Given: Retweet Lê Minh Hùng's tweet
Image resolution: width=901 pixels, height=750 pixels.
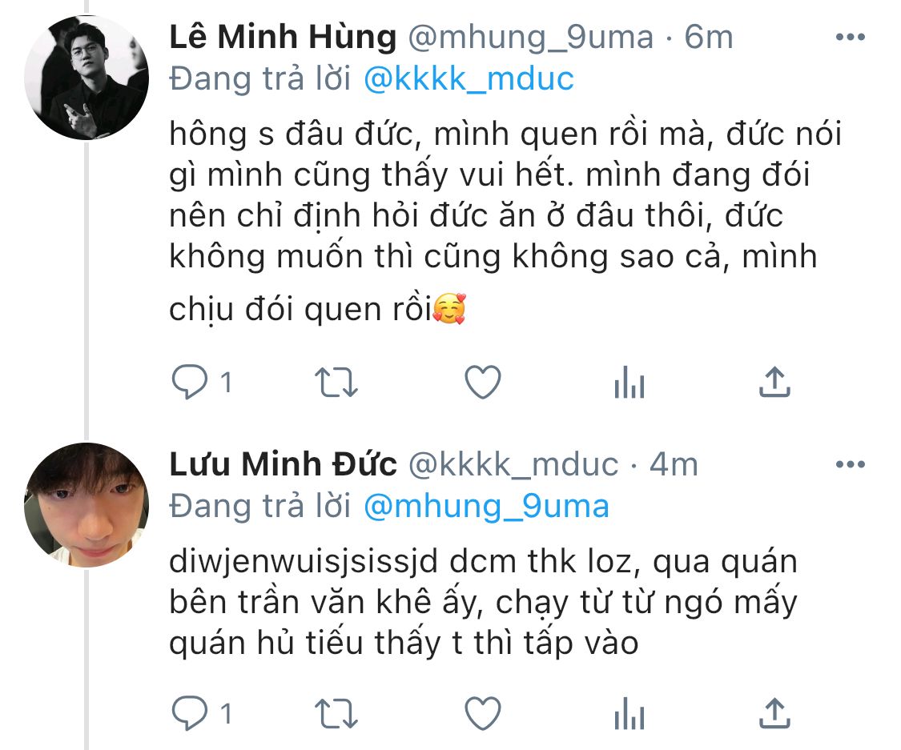Looking at the screenshot, I should click(334, 384).
